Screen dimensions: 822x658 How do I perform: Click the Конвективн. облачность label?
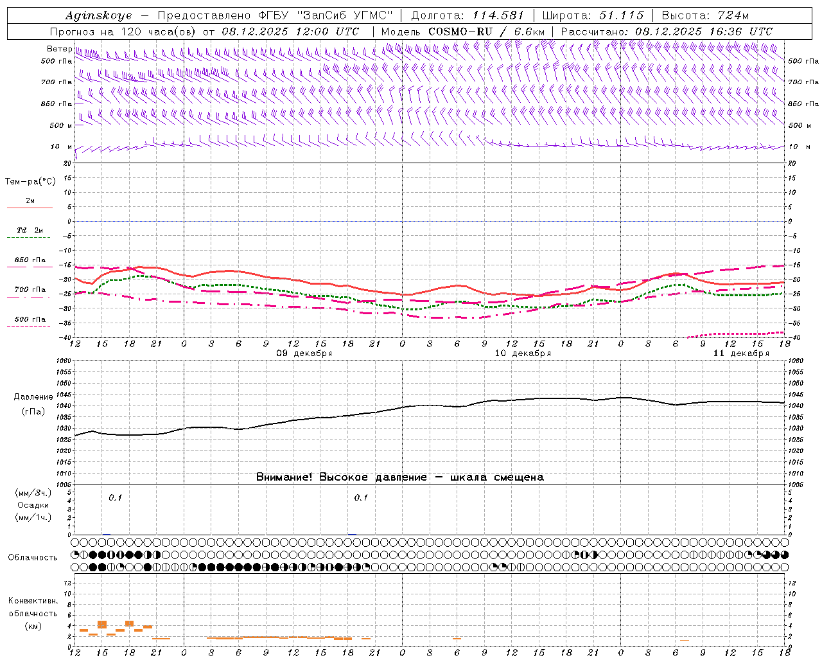click(33, 613)
